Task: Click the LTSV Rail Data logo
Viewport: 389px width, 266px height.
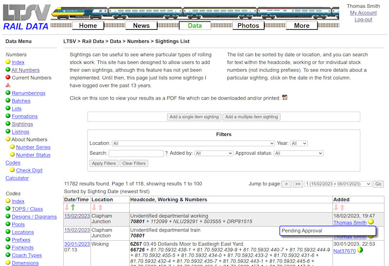Action: (26, 17)
